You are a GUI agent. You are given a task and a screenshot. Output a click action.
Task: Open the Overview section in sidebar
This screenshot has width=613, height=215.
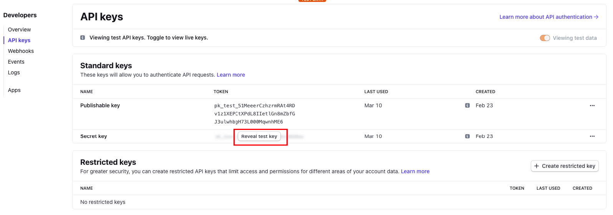click(x=19, y=30)
